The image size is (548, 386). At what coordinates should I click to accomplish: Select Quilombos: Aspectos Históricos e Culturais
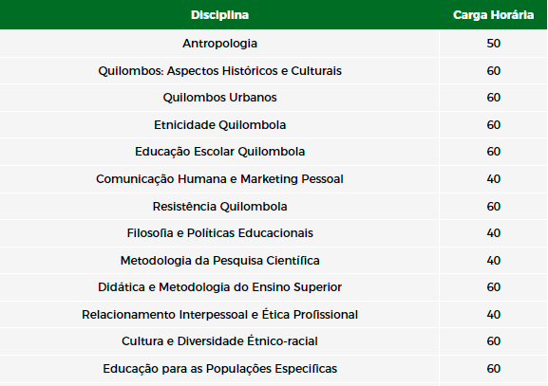(x=219, y=71)
